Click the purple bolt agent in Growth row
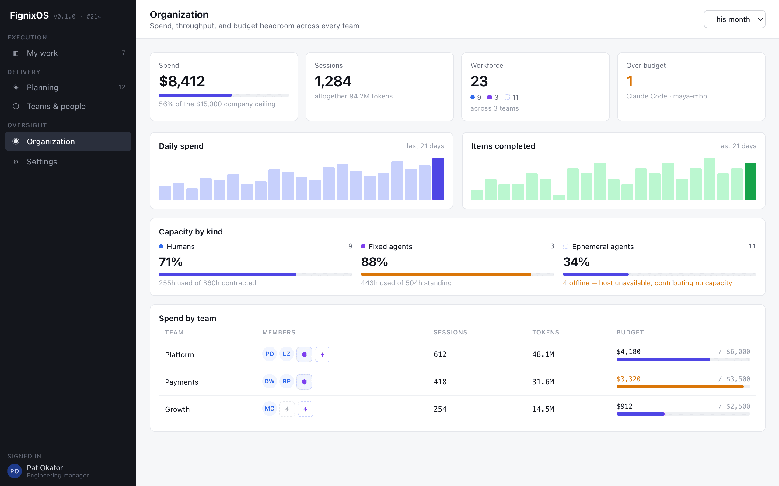The image size is (779, 486). 306,409
